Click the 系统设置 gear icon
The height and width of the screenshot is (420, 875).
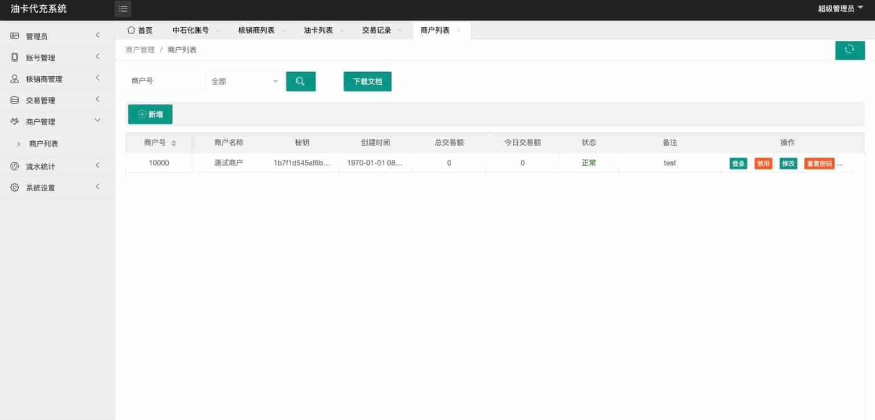click(x=15, y=188)
